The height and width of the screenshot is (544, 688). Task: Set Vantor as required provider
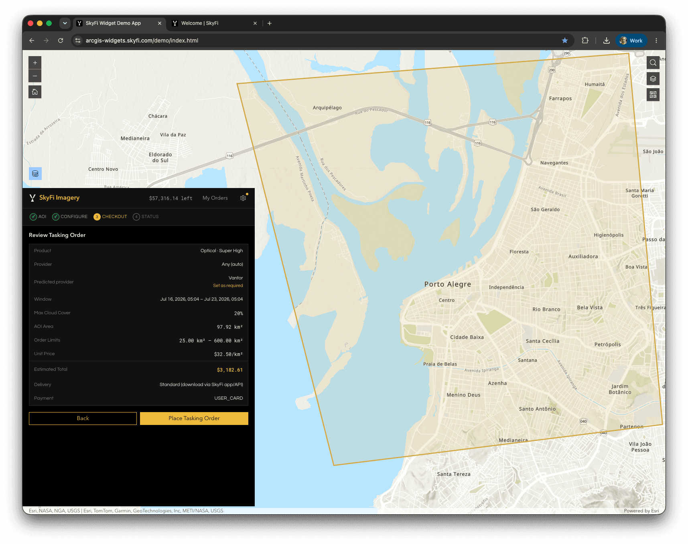[x=228, y=286]
